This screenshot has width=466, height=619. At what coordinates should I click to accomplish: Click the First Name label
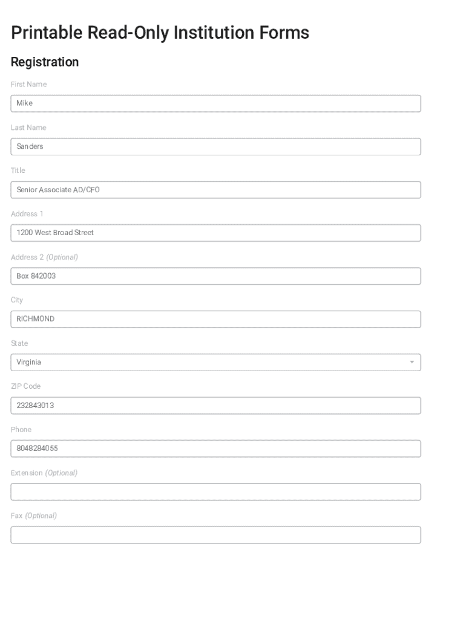(28, 84)
